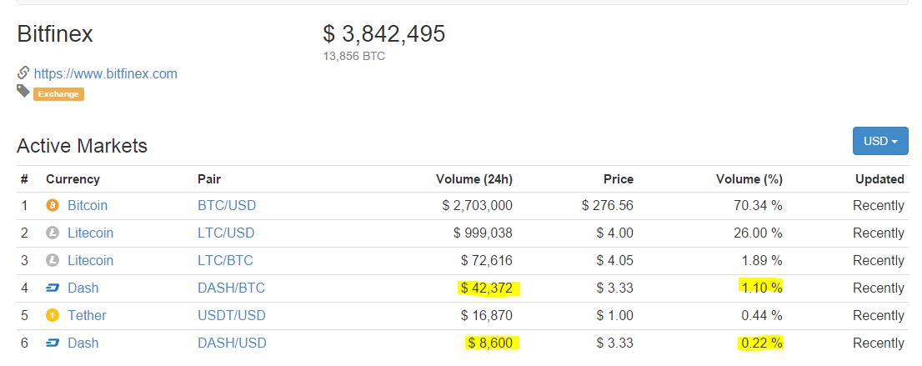Click the Volume (%) column header
The height and width of the screenshot is (366, 922).
coord(749,179)
